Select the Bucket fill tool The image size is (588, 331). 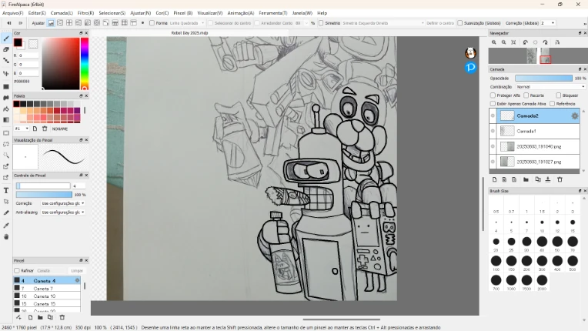6,109
